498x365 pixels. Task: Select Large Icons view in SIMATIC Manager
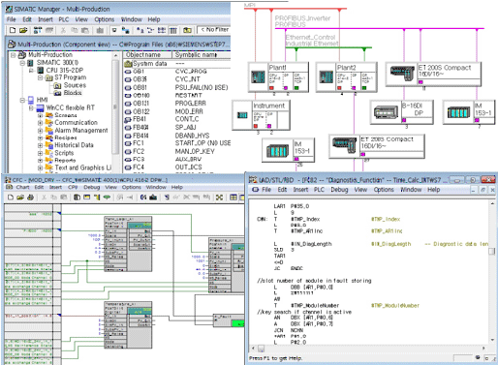click(140, 30)
